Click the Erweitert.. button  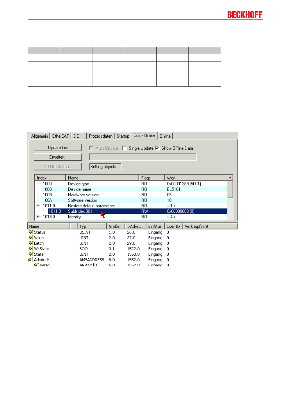[x=58, y=157]
